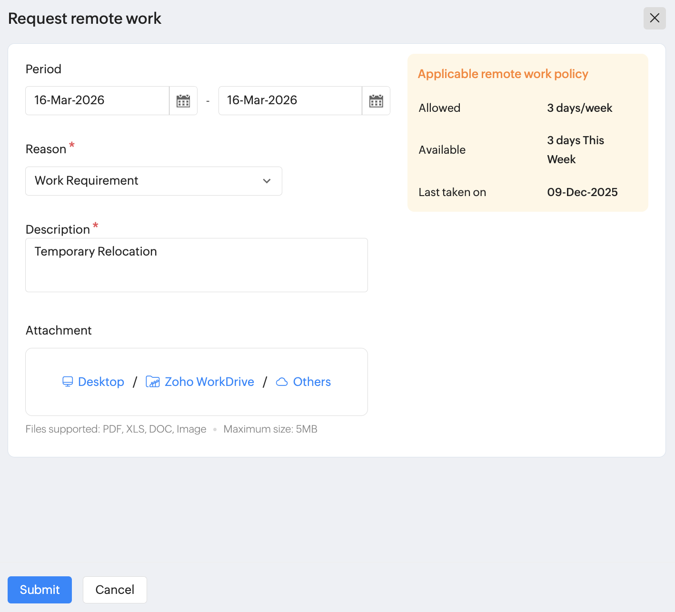The image size is (675, 612).
Task: Open the end date calendar picker icon
Action: [376, 101]
